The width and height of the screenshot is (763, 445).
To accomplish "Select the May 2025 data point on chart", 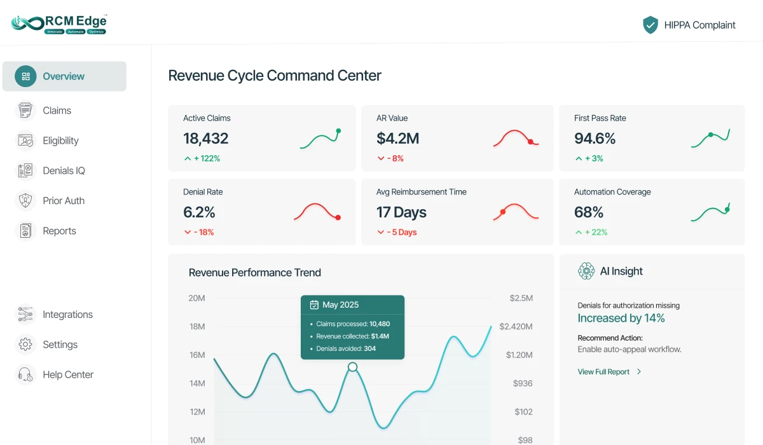I will pyautogui.click(x=352, y=367).
